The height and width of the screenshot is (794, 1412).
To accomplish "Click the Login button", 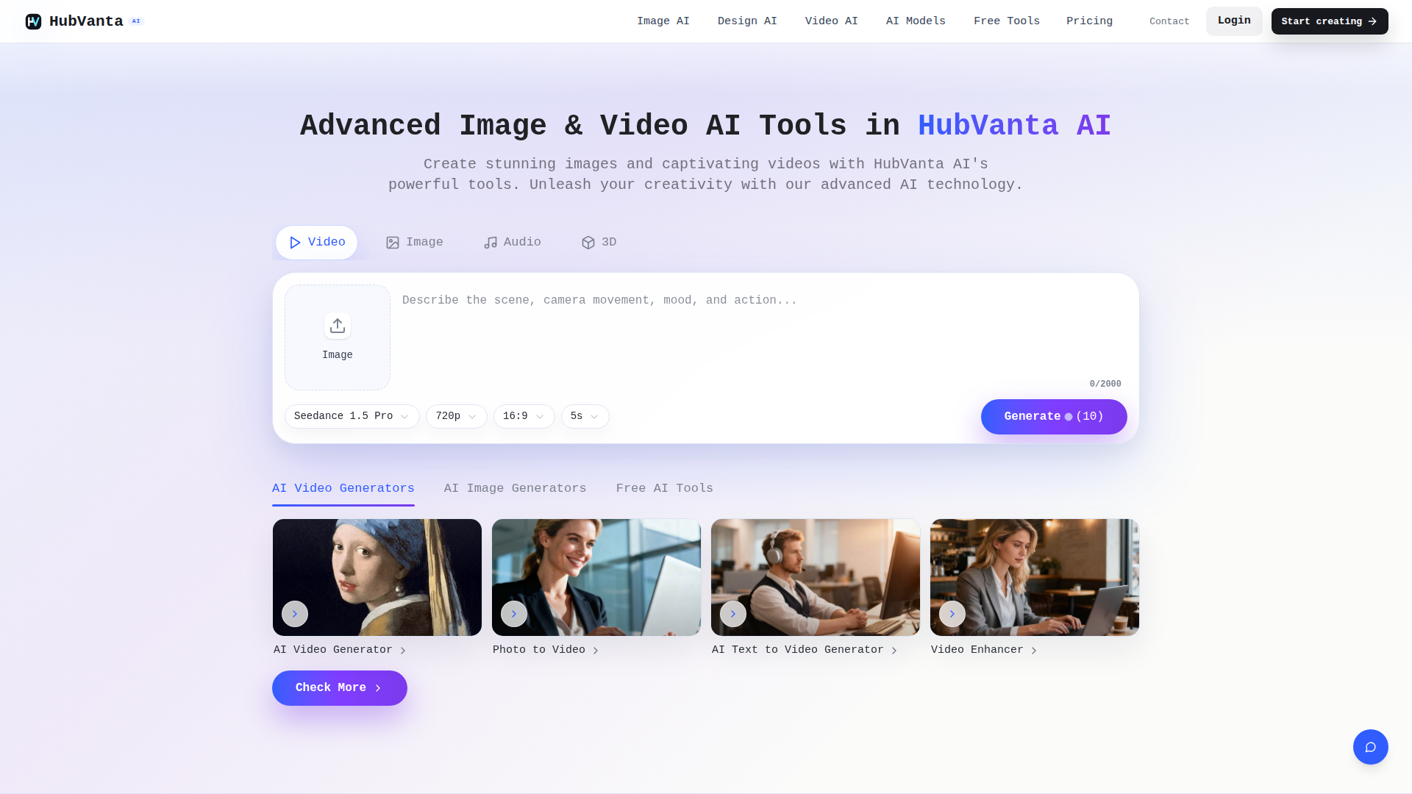I will point(1234,21).
